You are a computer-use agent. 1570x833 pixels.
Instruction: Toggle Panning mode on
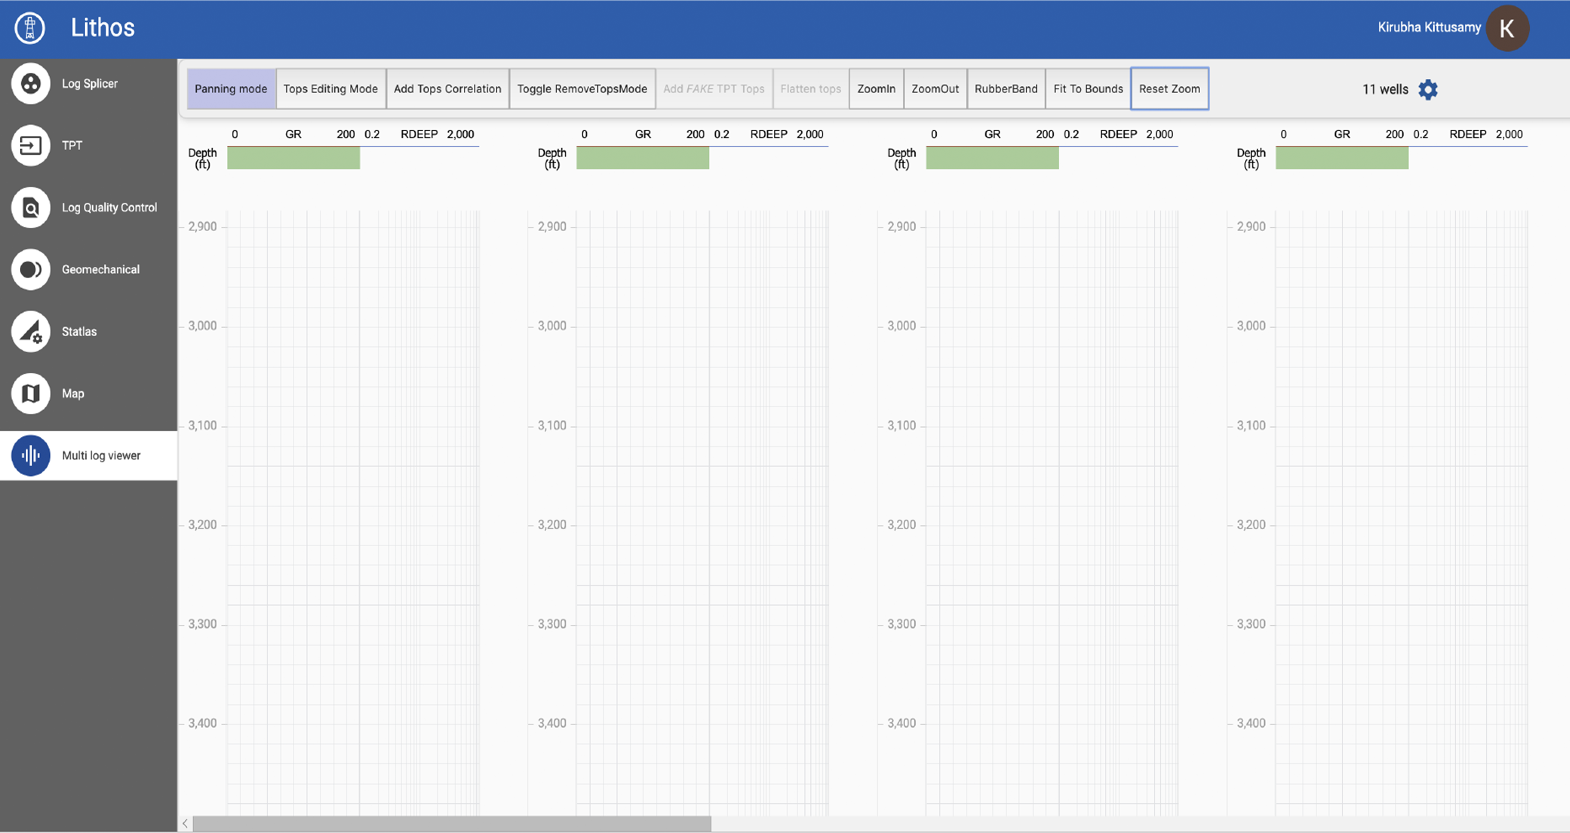(231, 89)
